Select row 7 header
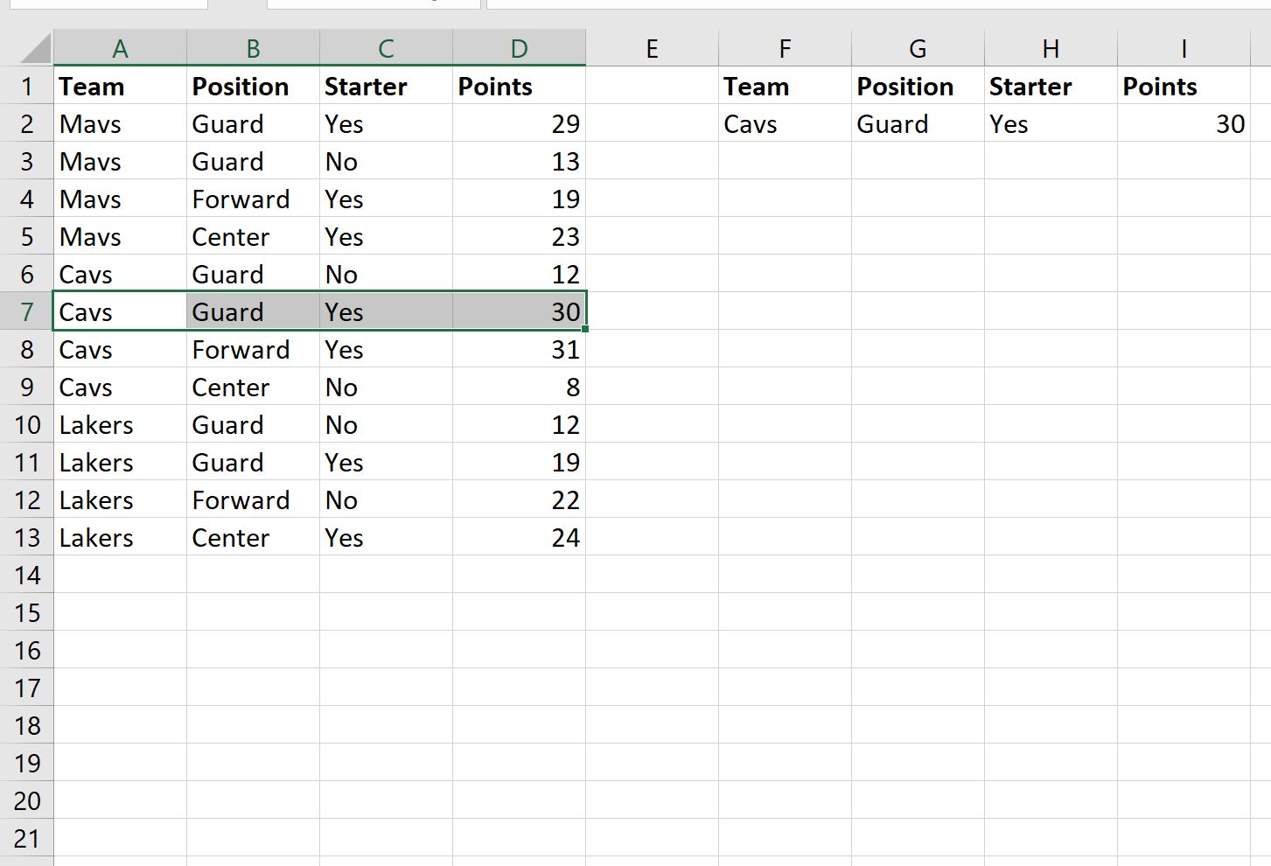The height and width of the screenshot is (866, 1271). pyautogui.click(x=27, y=311)
